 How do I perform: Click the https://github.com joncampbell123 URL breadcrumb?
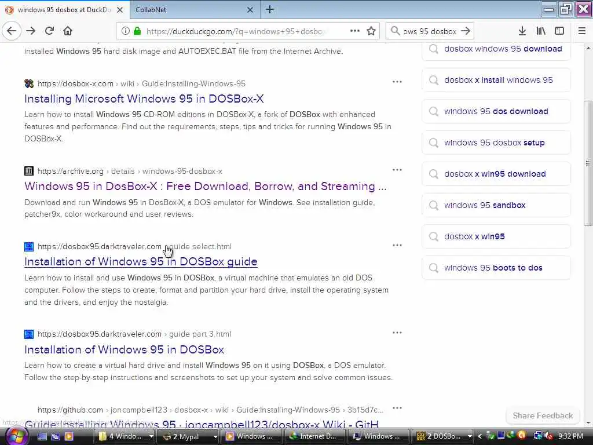pos(210,410)
